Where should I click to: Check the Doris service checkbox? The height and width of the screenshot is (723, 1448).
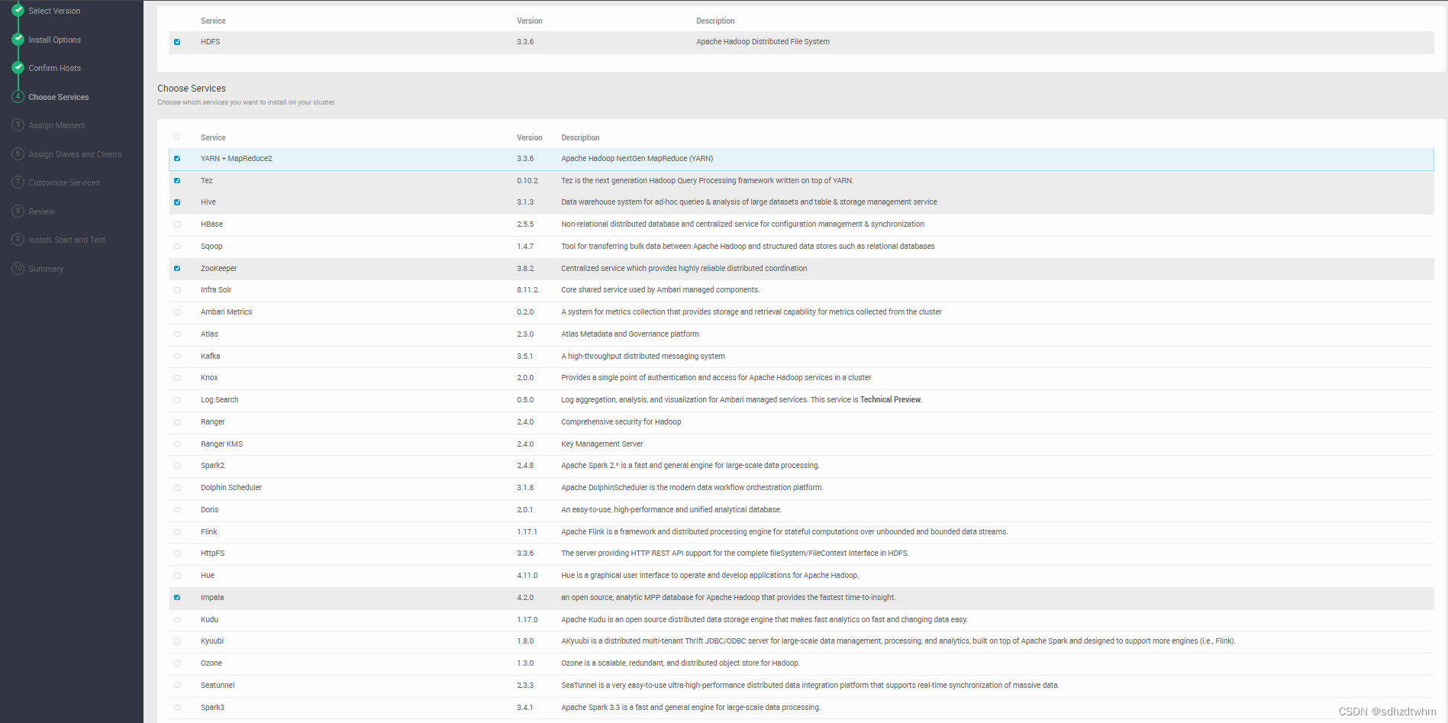[177, 510]
